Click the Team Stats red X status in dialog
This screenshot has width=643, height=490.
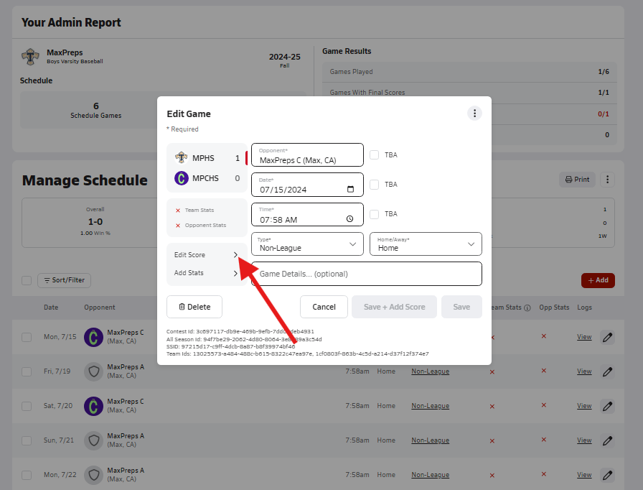pyautogui.click(x=178, y=211)
